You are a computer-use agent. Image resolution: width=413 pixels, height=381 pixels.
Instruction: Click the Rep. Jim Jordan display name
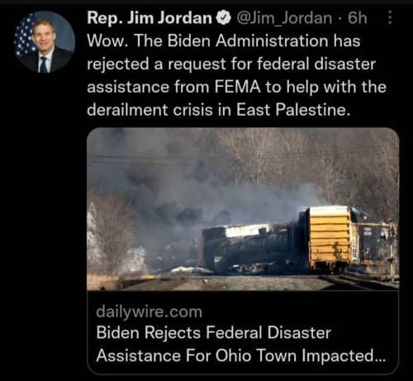tap(150, 18)
